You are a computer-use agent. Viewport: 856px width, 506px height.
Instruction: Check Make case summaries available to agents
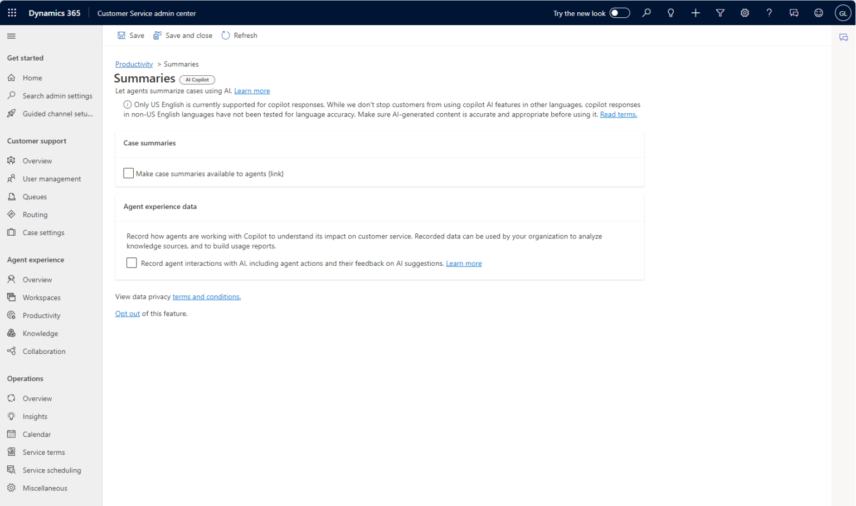click(128, 173)
